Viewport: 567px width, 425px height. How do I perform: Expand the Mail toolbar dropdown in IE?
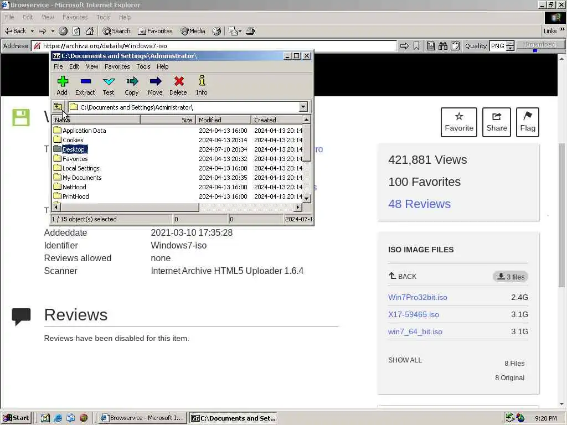[240, 31]
